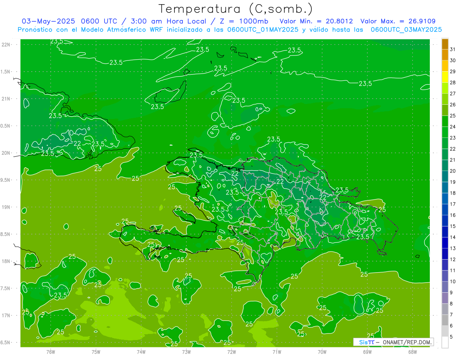Click the 74W longitude axis label
Screen dimensions: 463x357
point(141,352)
